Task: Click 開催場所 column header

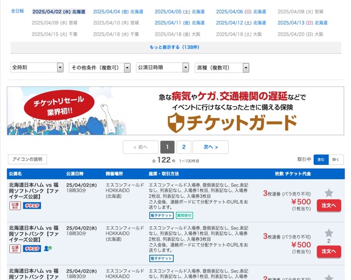Action: coord(114,174)
